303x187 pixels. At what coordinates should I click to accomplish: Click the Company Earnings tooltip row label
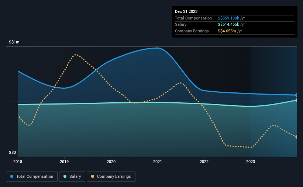point(192,31)
